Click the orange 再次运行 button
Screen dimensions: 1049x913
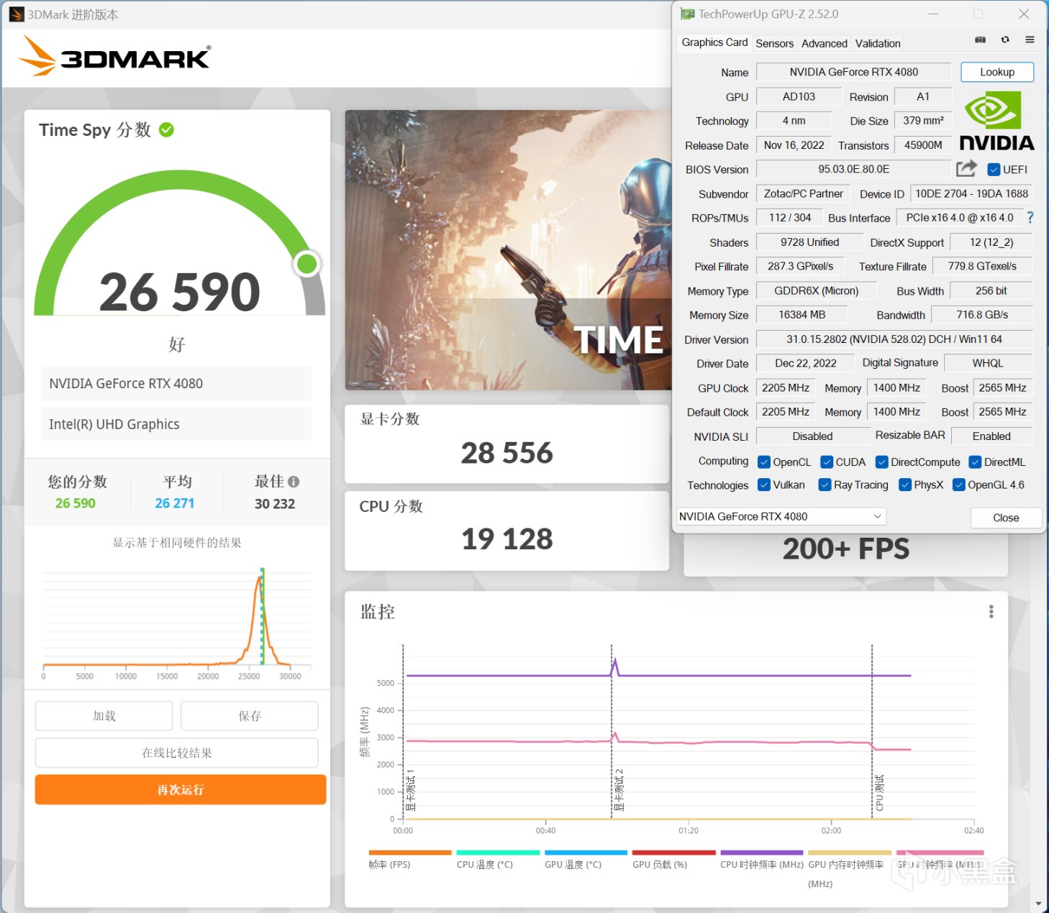181,789
